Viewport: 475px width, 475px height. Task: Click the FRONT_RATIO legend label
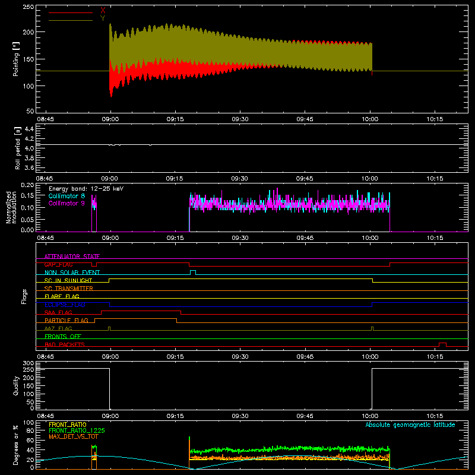tap(68, 425)
